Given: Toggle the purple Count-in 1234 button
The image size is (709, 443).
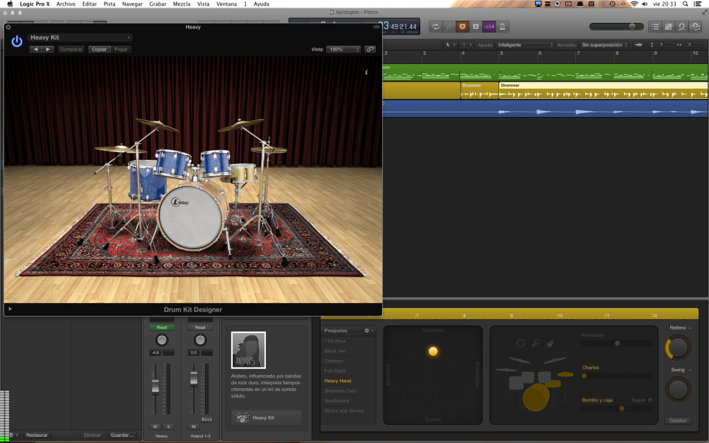Looking at the screenshot, I should tap(489, 27).
